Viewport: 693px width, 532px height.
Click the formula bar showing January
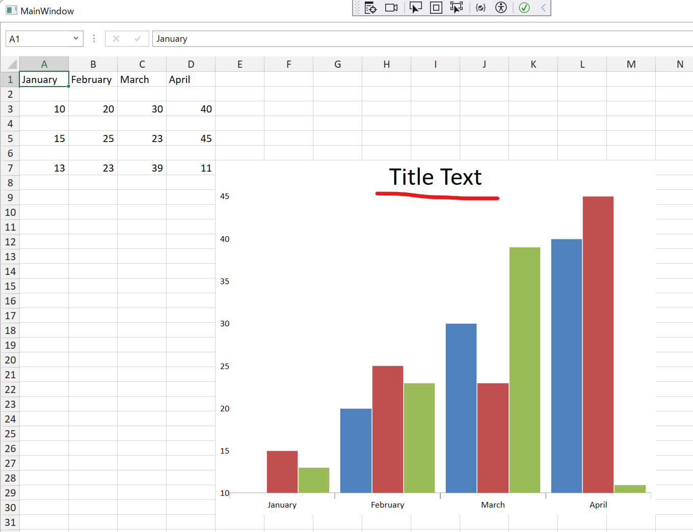(408, 39)
